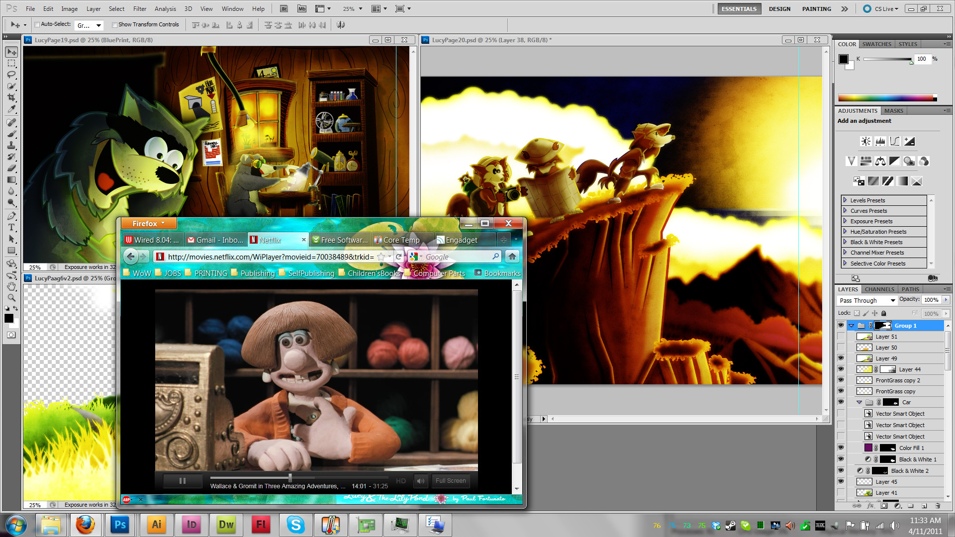Select the Move tool in the toolbox
The image size is (955, 537).
pos(11,52)
